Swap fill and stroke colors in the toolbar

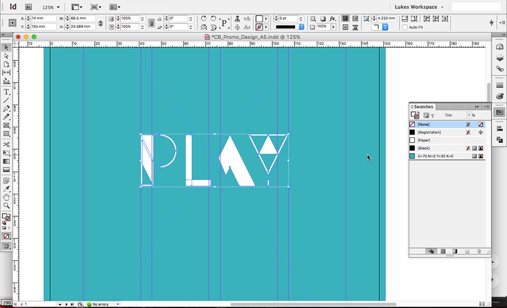10,215
